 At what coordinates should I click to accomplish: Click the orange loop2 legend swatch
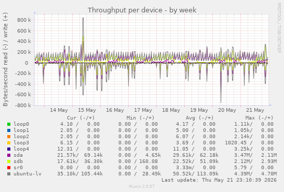[9, 137]
